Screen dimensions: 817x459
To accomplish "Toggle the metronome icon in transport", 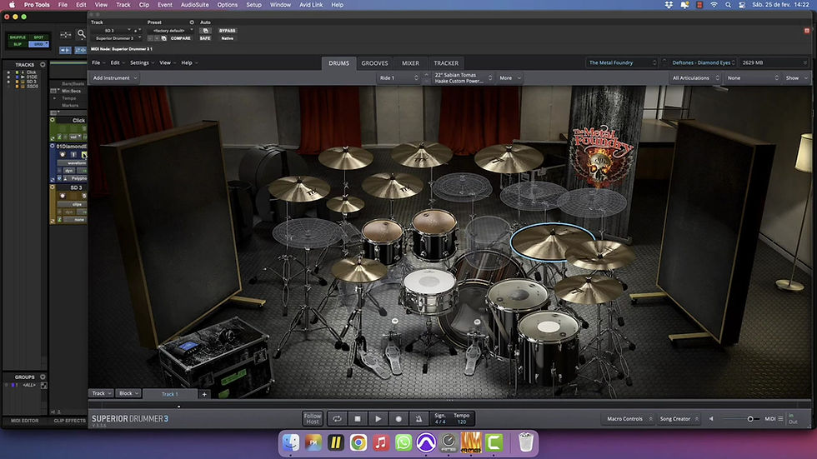I will tap(419, 418).
